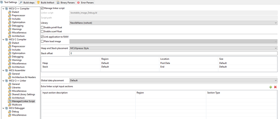Collapse the MCU C Compiler tree node
The width and height of the screenshot is (280, 119).
click(x=3, y=39)
